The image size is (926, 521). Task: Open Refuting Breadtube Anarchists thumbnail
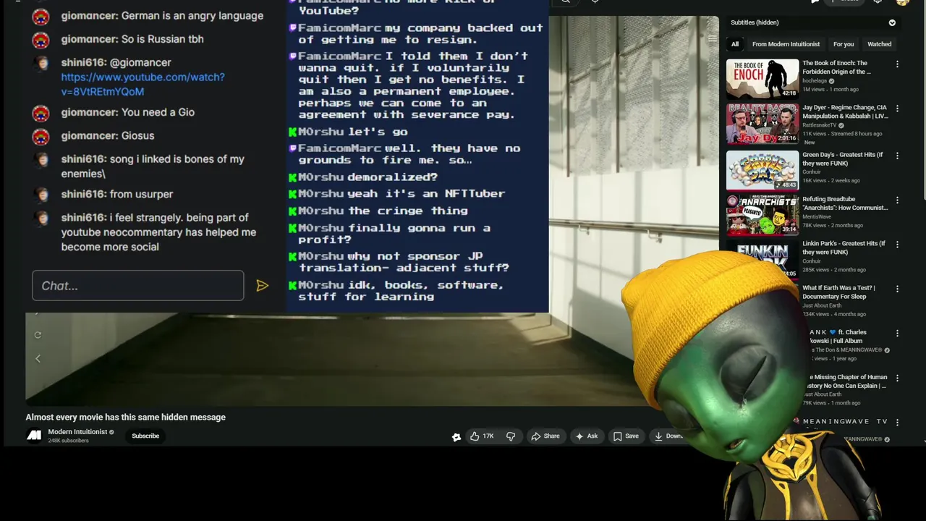(763, 215)
